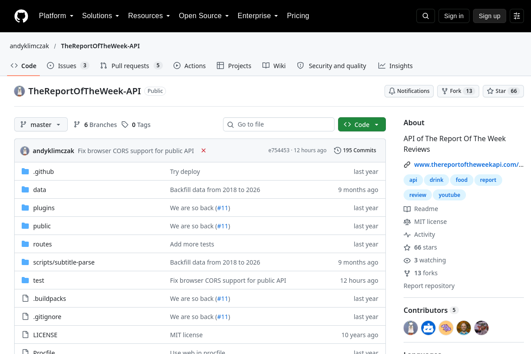This screenshot has height=354, width=531.
Task: Open the blue robot contributor avatar
Action: (x=428, y=328)
